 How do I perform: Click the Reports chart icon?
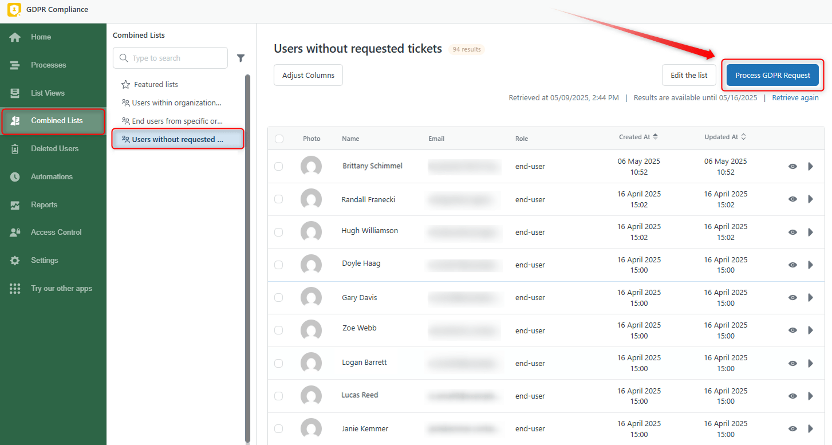click(x=15, y=205)
